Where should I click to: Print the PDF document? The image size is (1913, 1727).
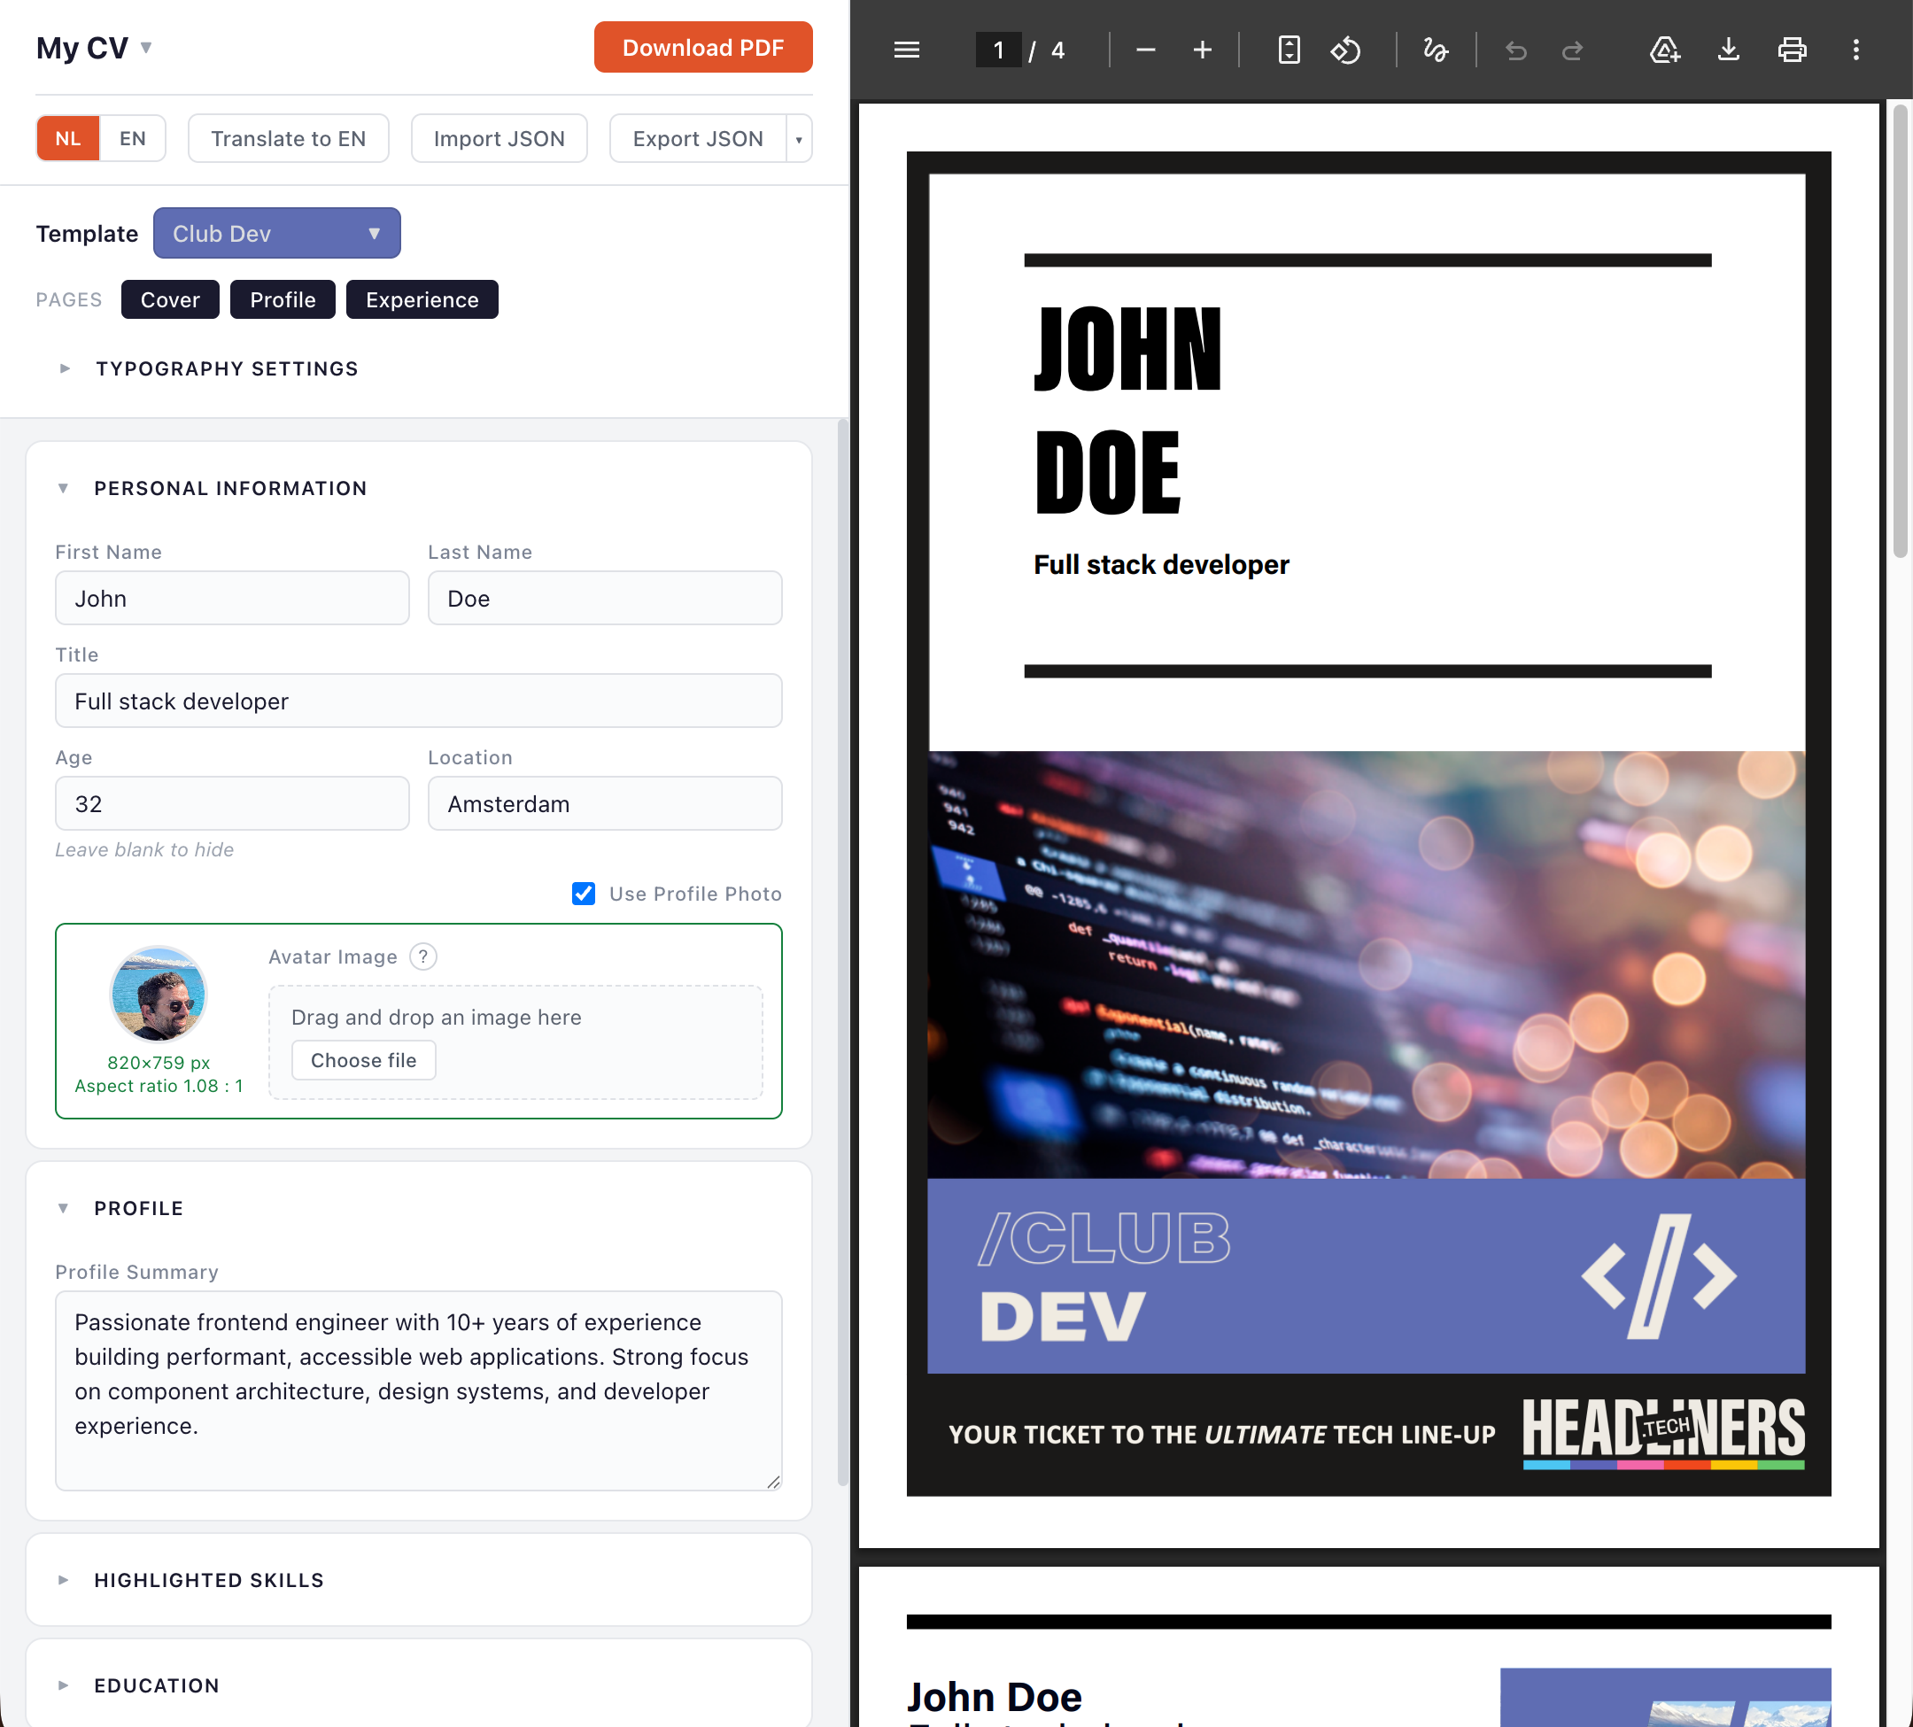tap(1792, 50)
